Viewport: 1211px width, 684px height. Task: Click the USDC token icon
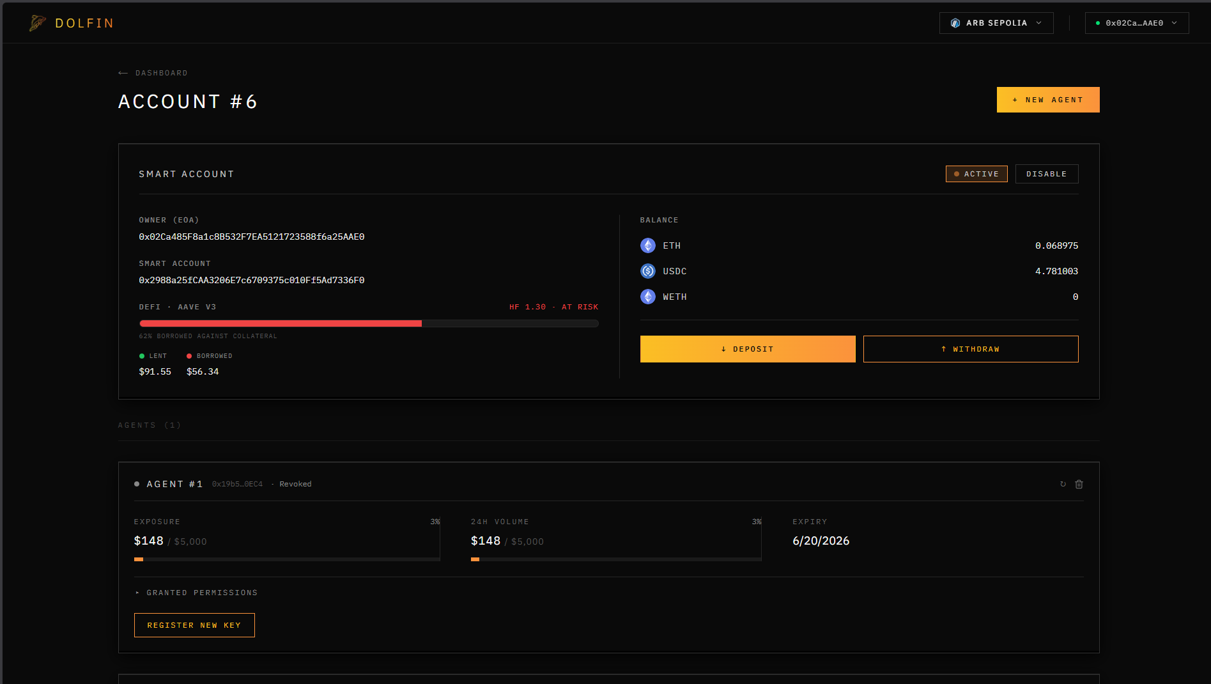click(x=648, y=271)
